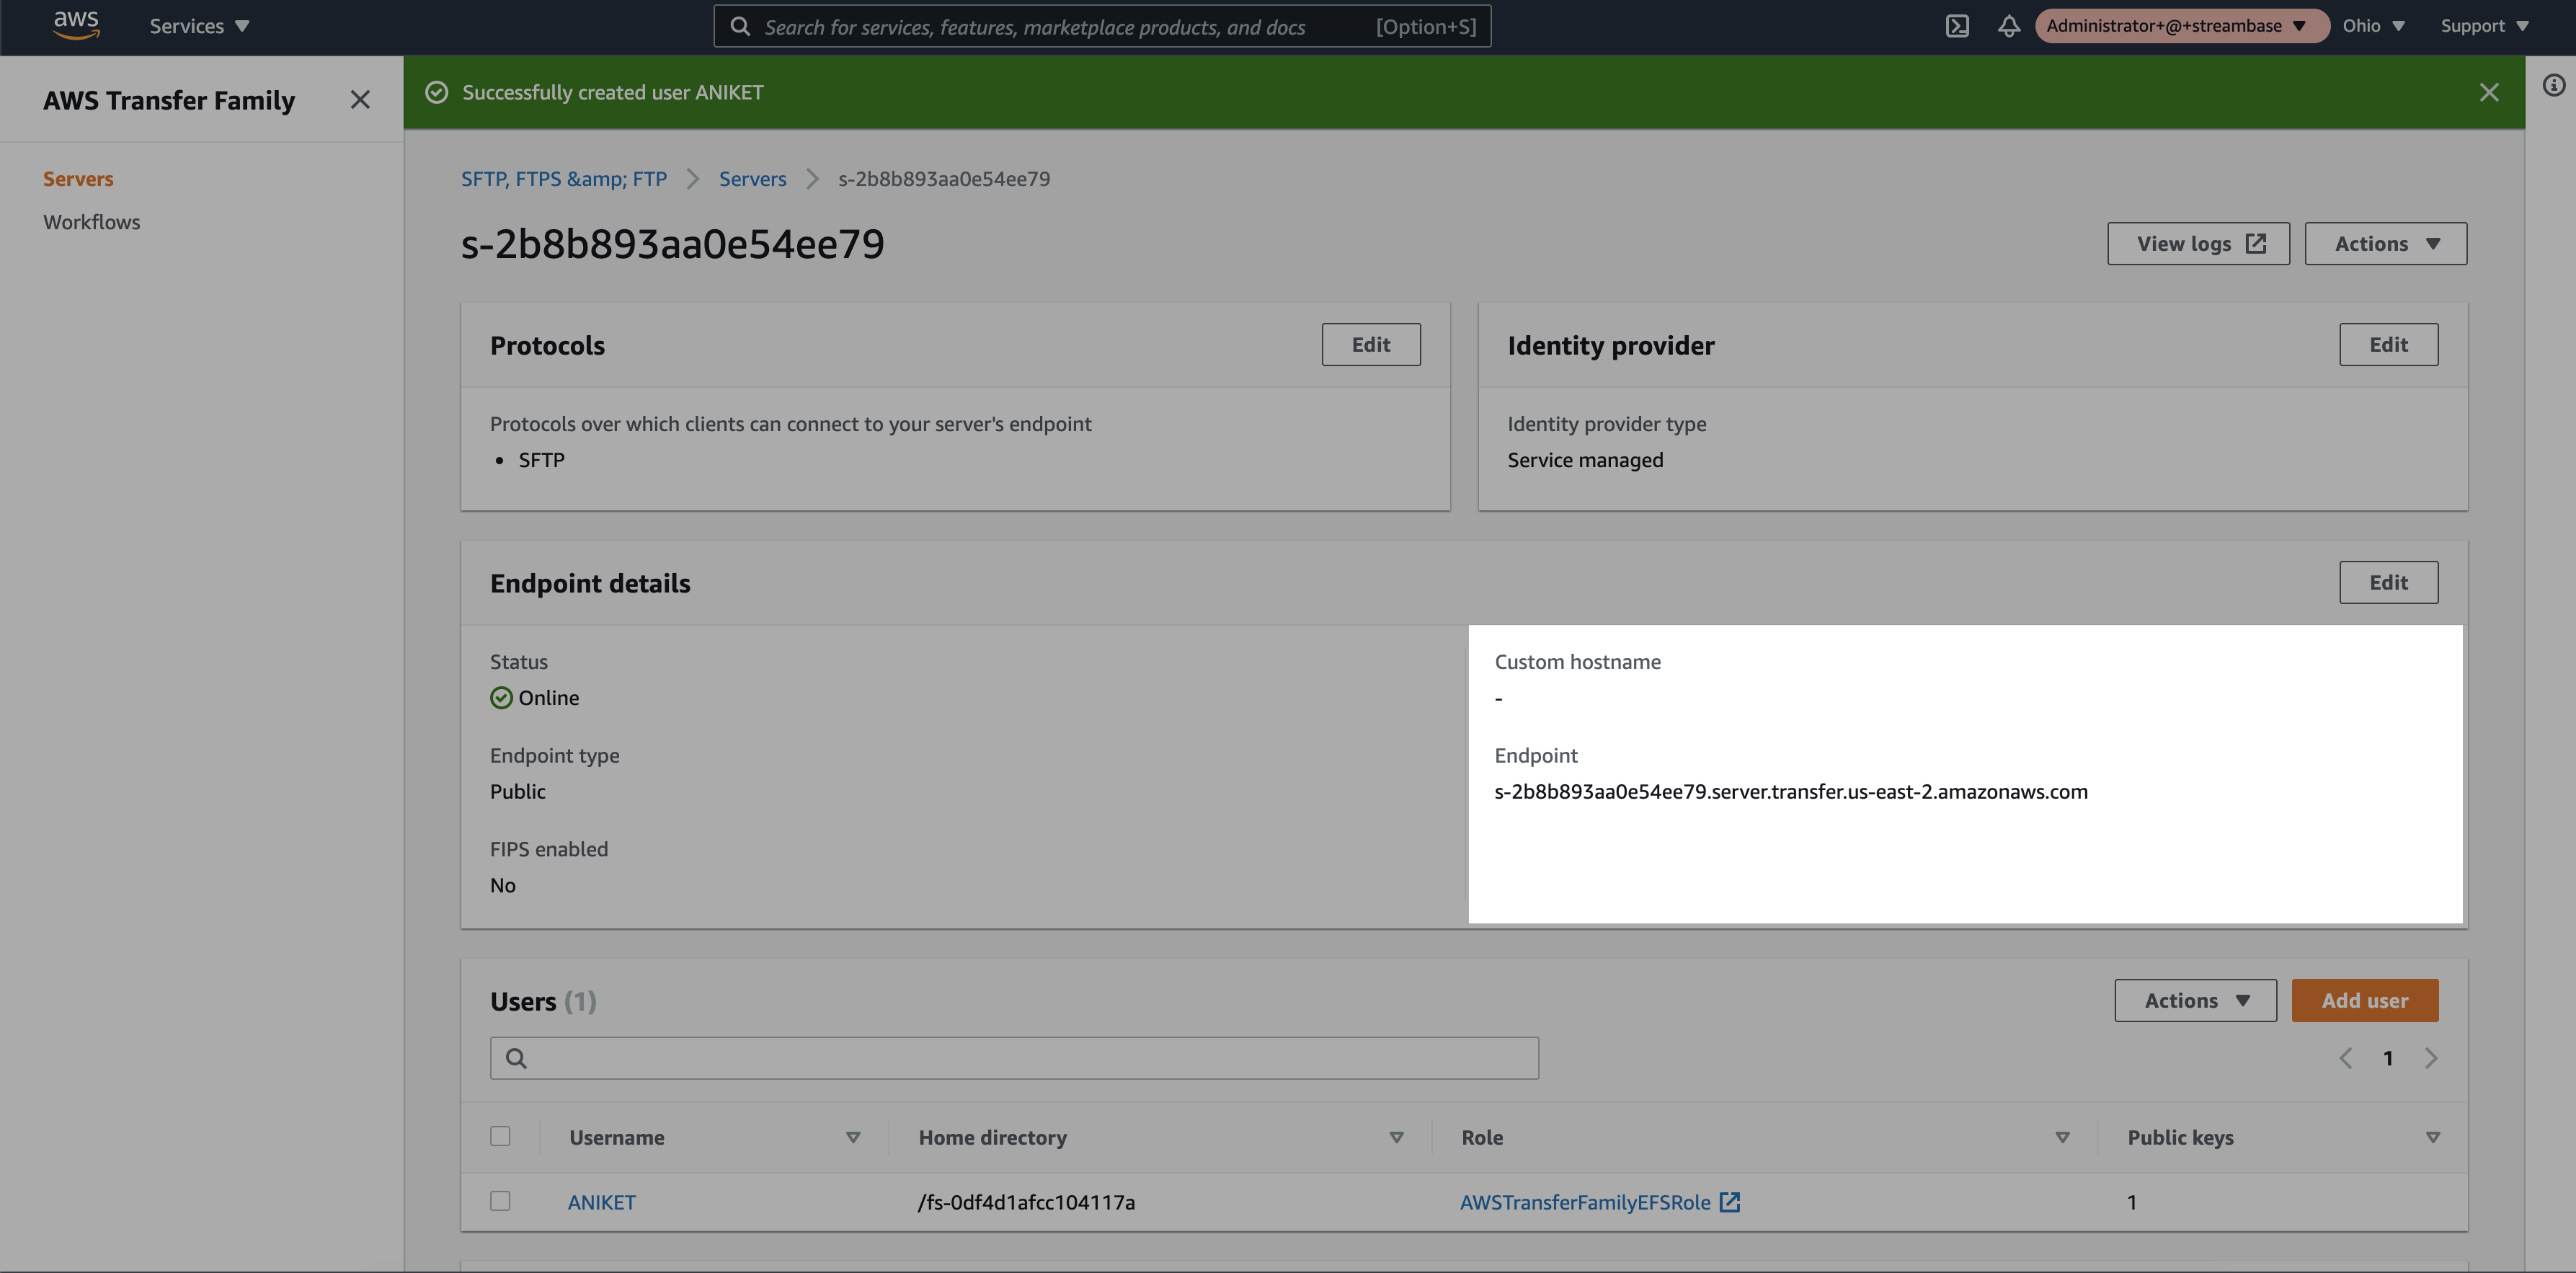
Task: Click the magnifier icon in Users search
Action: pos(516,1058)
